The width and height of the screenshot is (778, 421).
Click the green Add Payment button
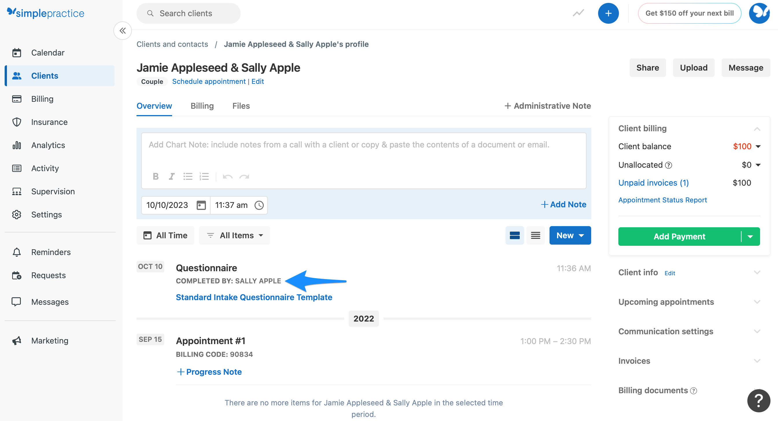(679, 237)
